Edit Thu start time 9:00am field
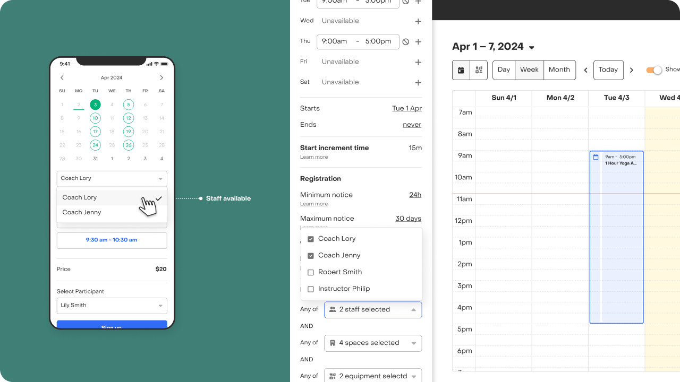The height and width of the screenshot is (382, 680). pyautogui.click(x=335, y=41)
